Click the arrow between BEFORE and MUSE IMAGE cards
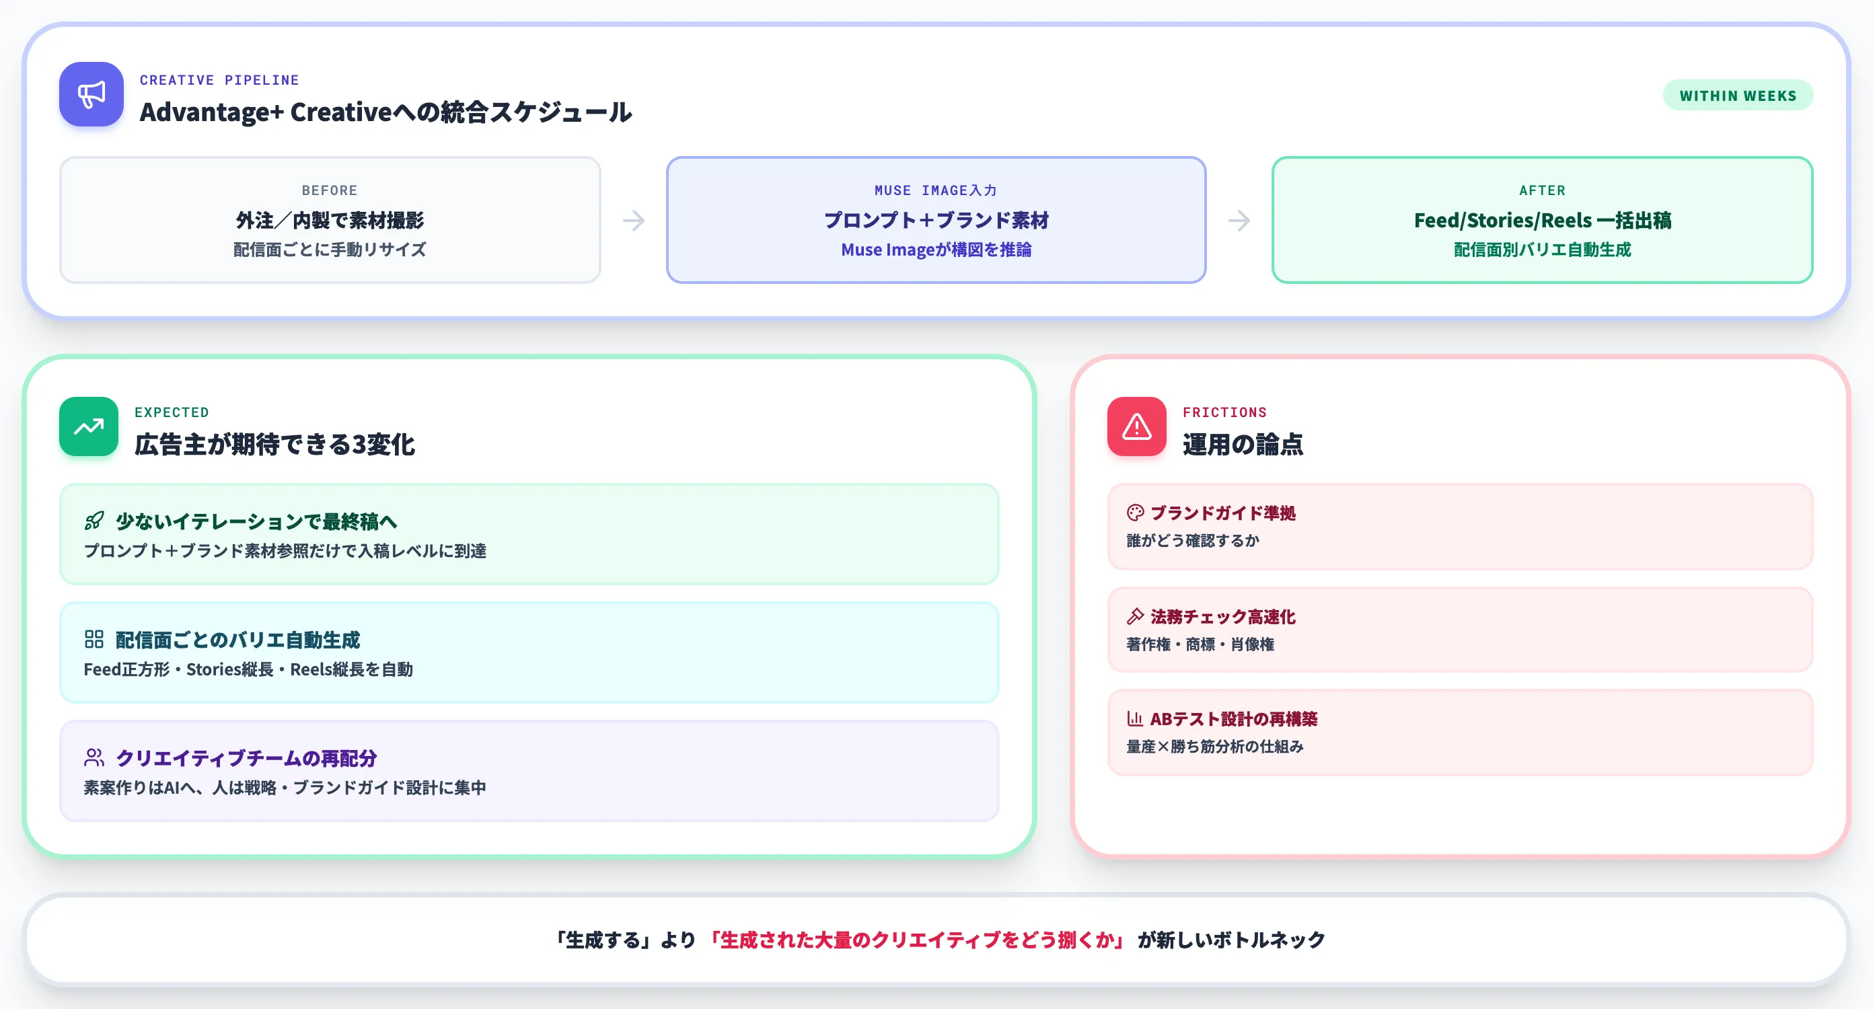The width and height of the screenshot is (1873, 1009). click(634, 220)
